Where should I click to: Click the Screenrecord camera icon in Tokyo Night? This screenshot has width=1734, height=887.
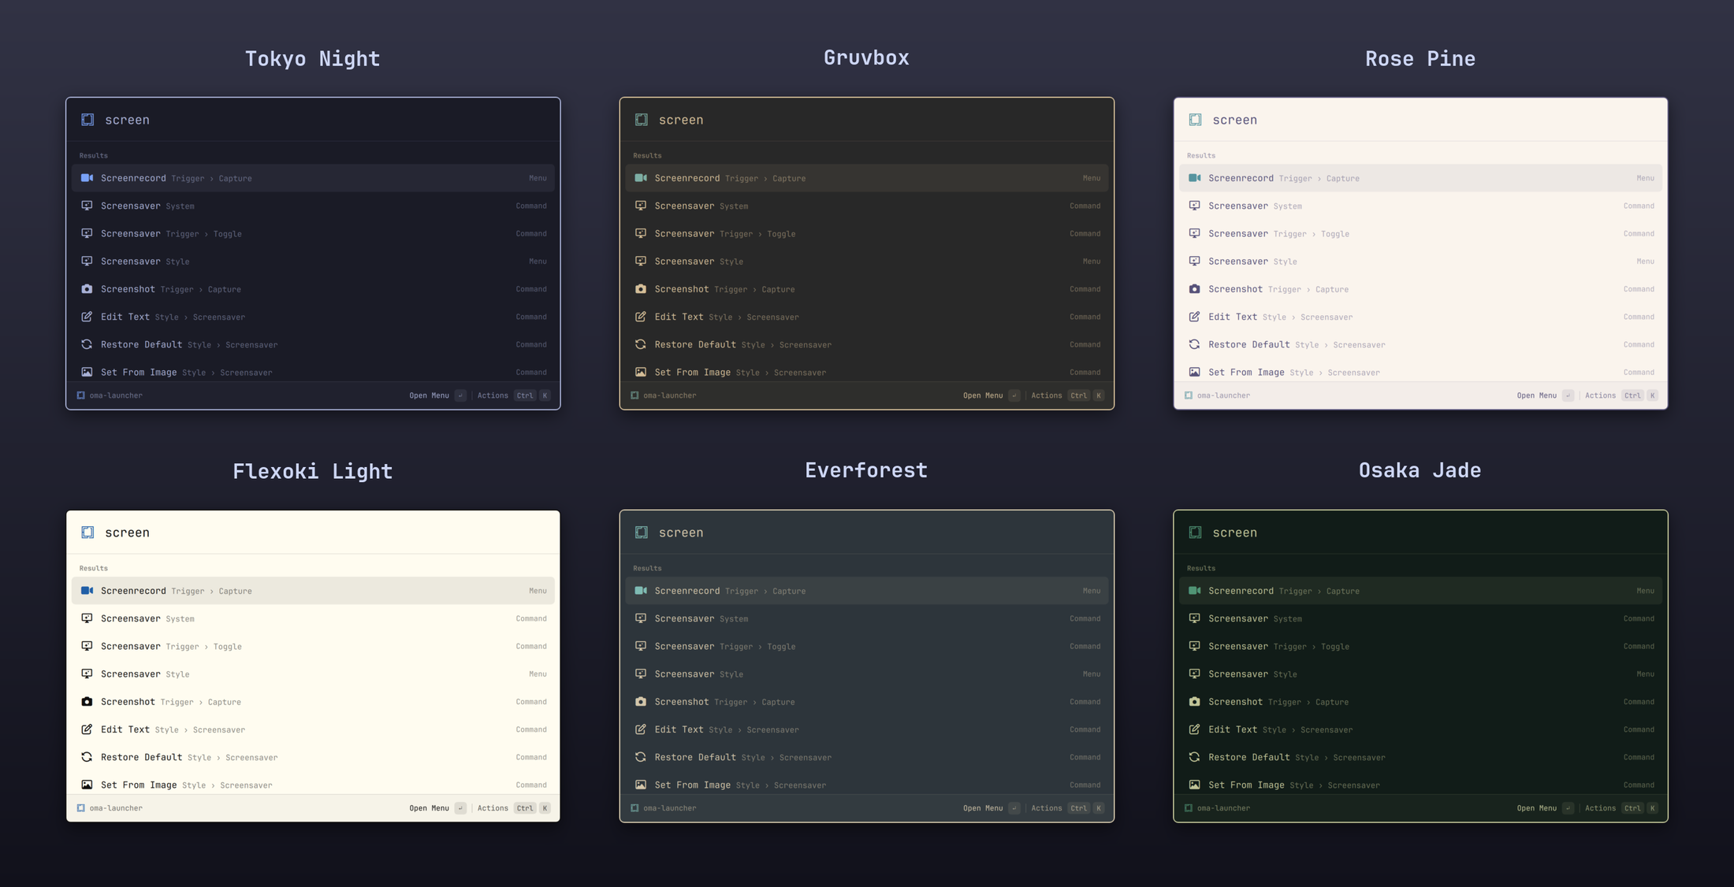pos(87,178)
